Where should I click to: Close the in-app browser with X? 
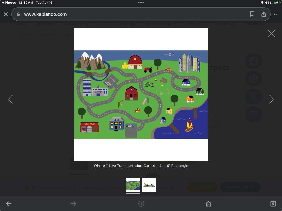coord(6,14)
